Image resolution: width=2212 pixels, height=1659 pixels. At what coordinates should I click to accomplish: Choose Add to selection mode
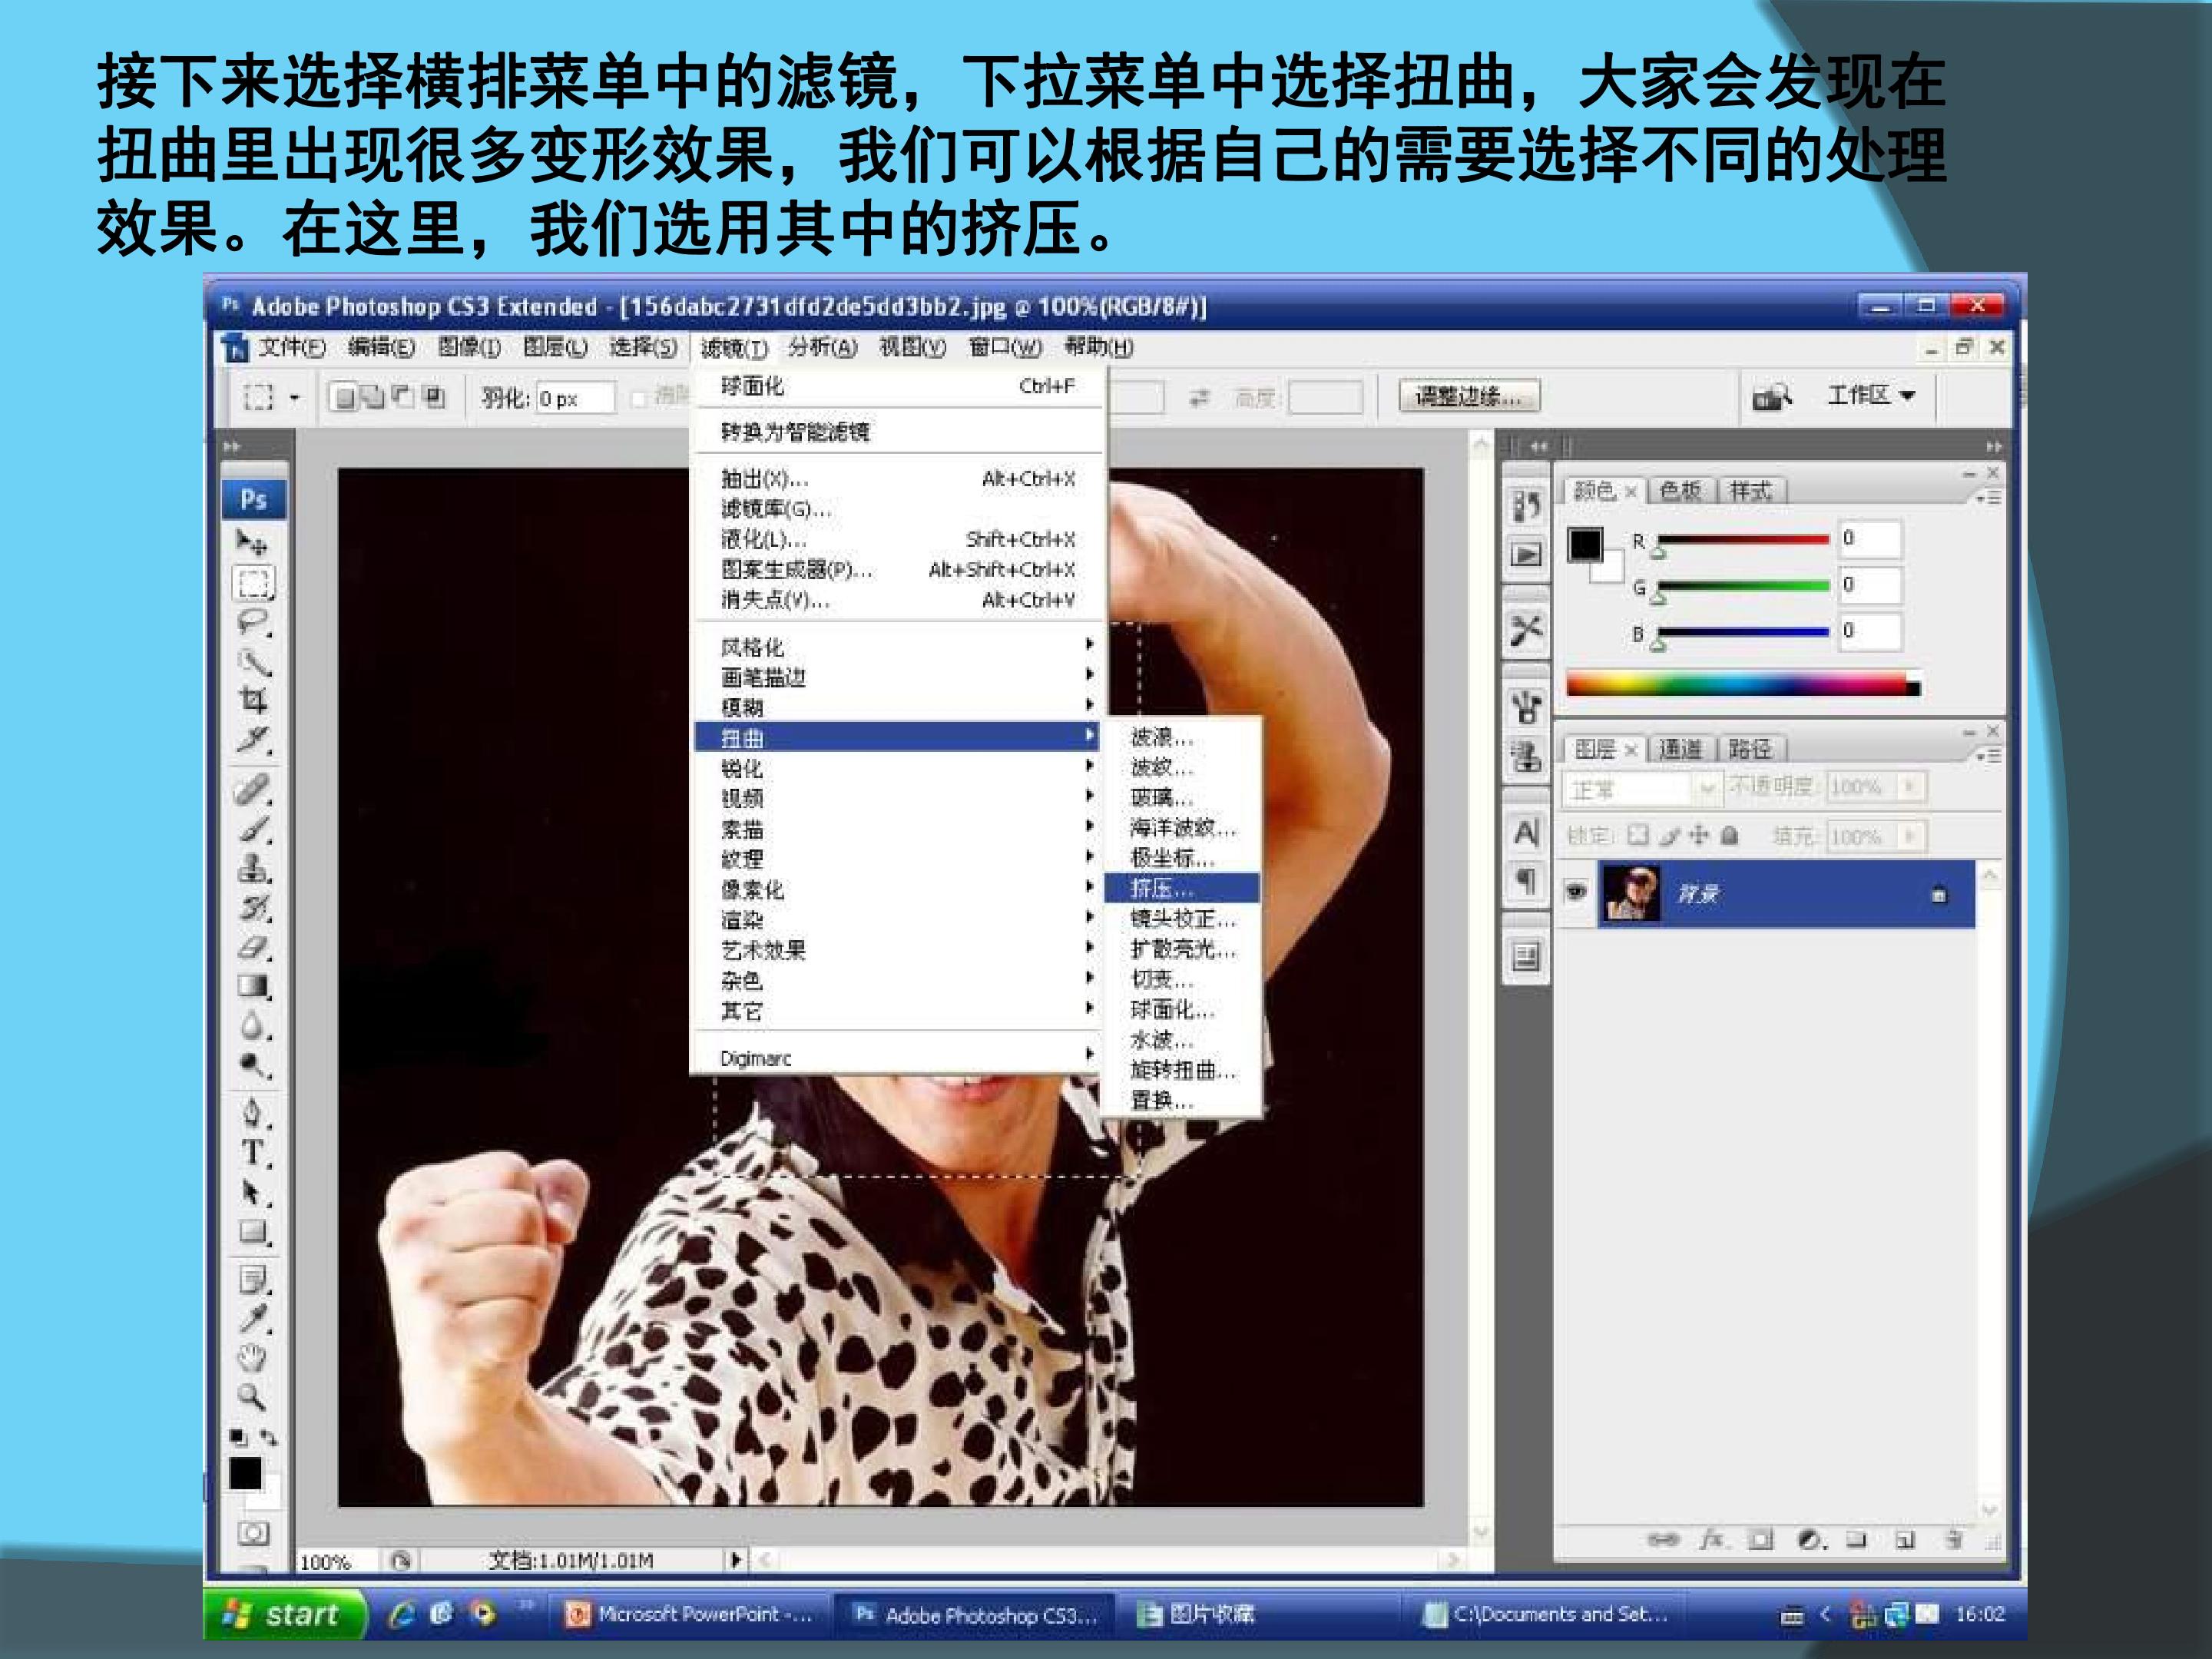click(x=373, y=397)
